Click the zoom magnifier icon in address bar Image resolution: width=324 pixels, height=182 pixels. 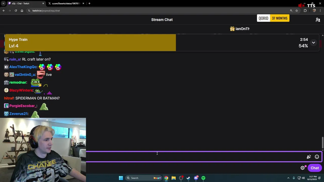tap(291, 11)
